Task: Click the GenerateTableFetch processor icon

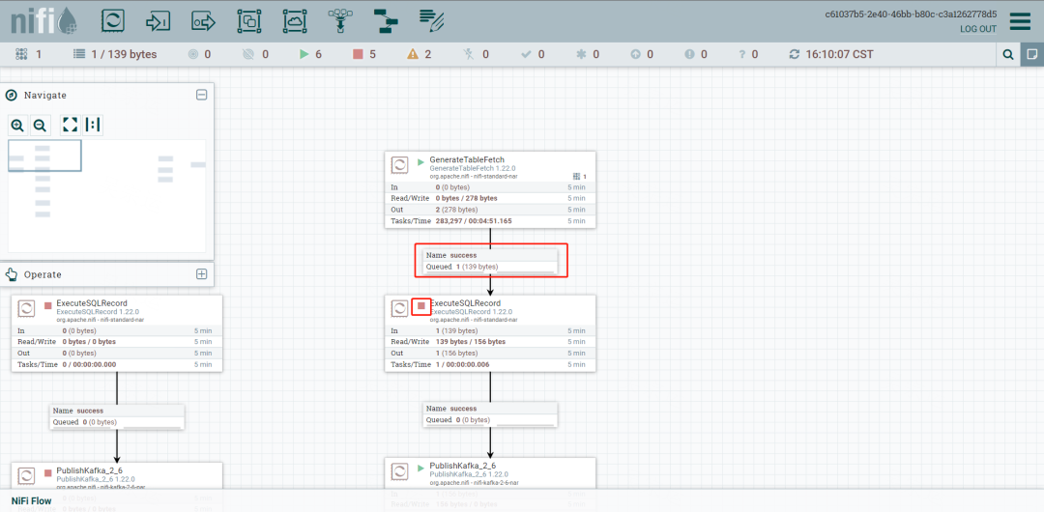Action: click(x=399, y=165)
